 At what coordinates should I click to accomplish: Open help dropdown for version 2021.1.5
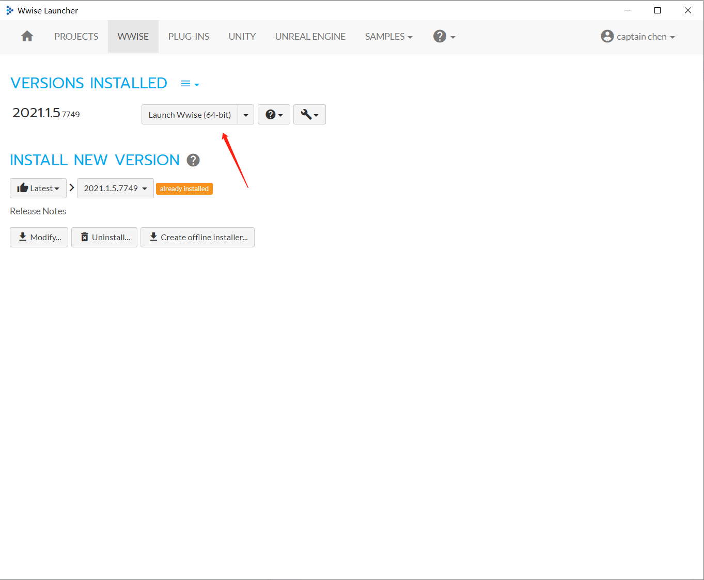274,115
